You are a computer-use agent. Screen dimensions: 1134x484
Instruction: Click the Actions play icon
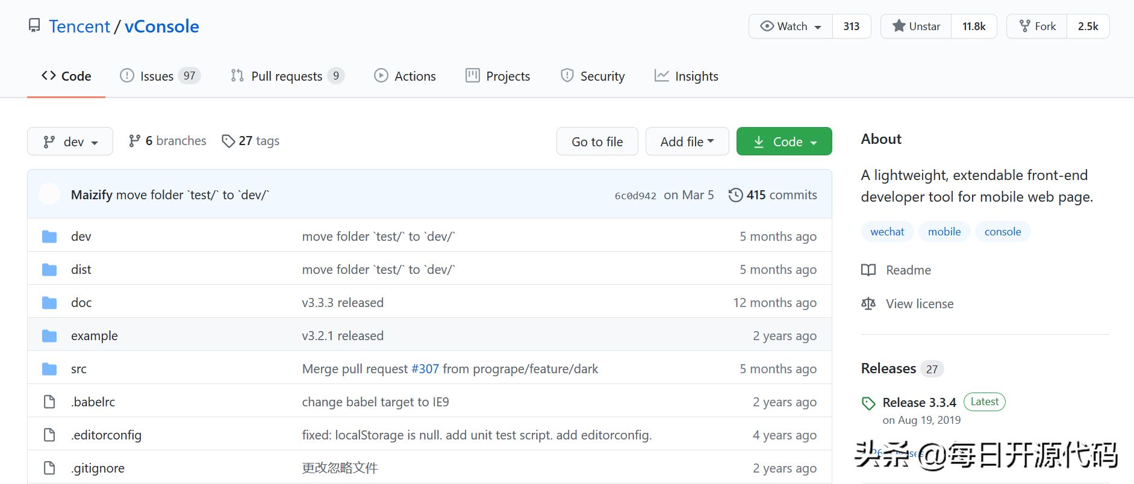tap(381, 75)
